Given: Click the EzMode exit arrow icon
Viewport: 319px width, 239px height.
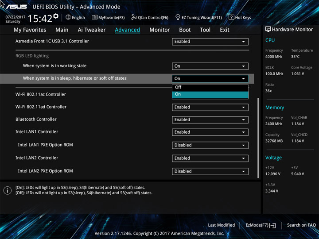Looking at the screenshot, I should click(273, 225).
